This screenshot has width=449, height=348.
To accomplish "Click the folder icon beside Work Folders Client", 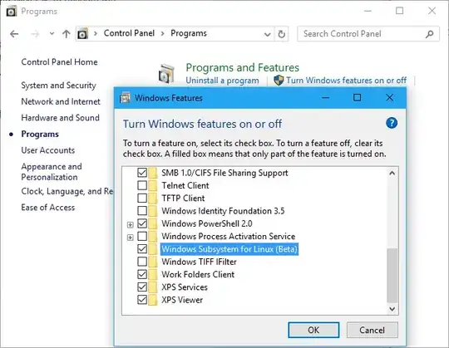I will (153, 275).
